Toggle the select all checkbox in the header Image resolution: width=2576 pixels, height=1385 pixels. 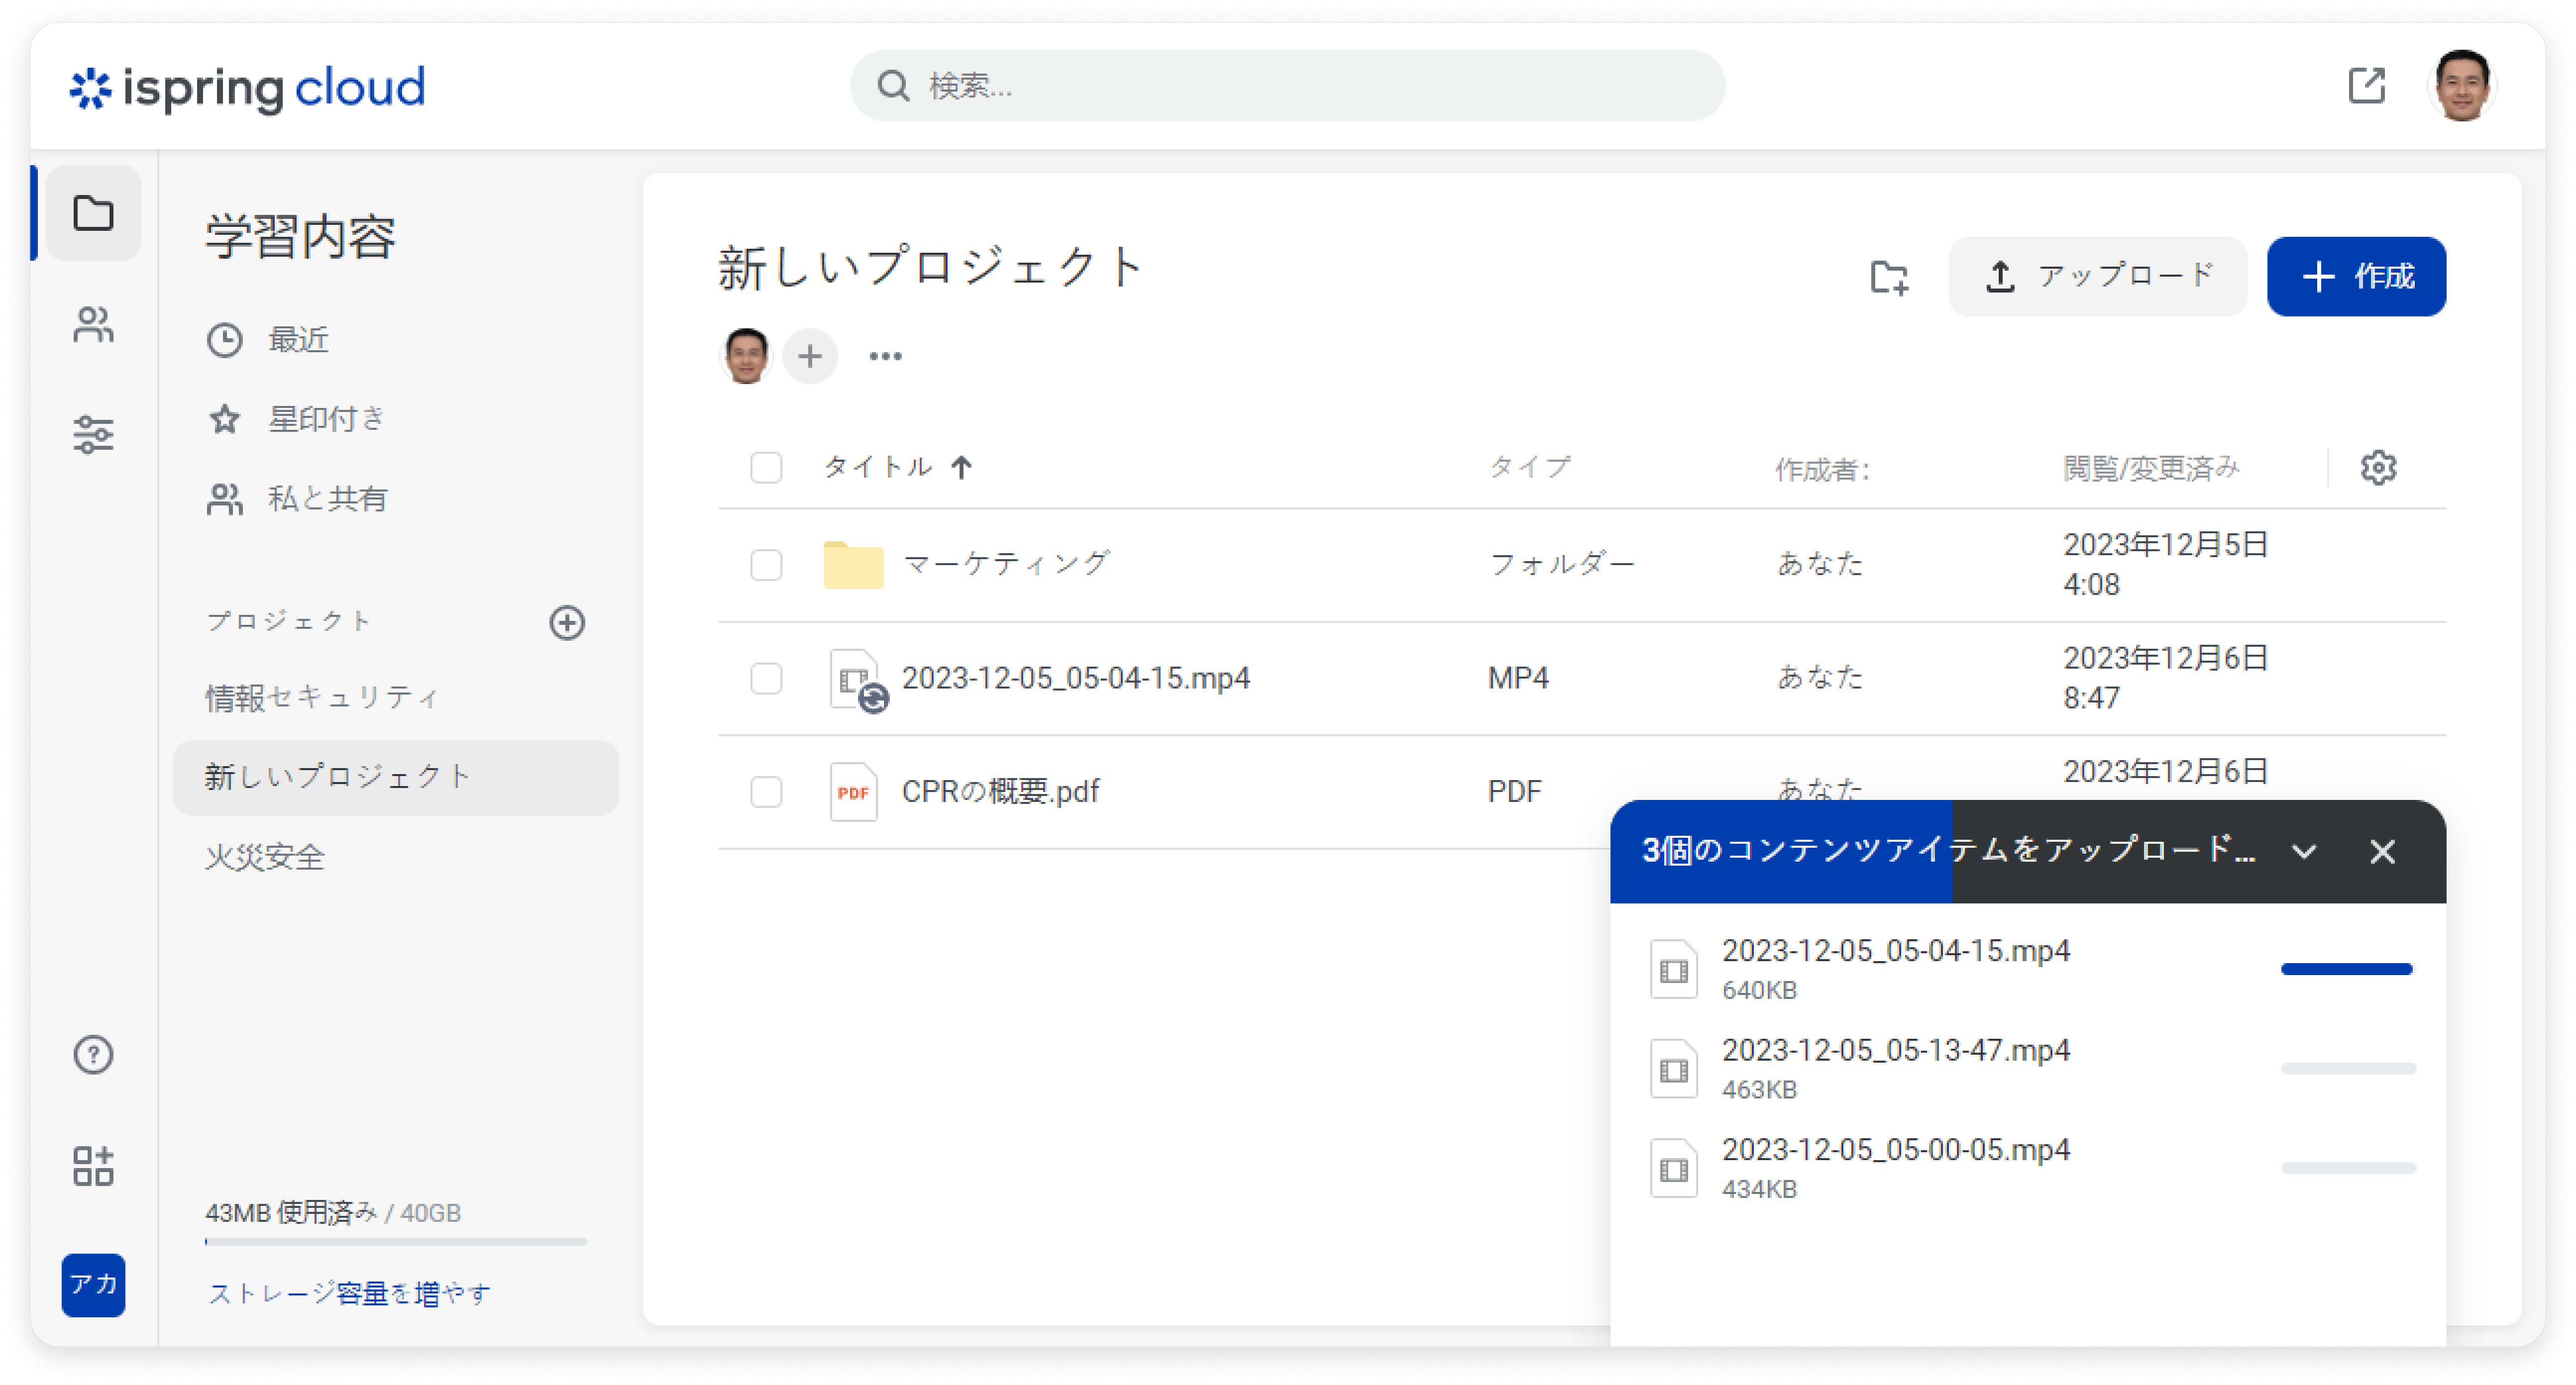(x=766, y=468)
